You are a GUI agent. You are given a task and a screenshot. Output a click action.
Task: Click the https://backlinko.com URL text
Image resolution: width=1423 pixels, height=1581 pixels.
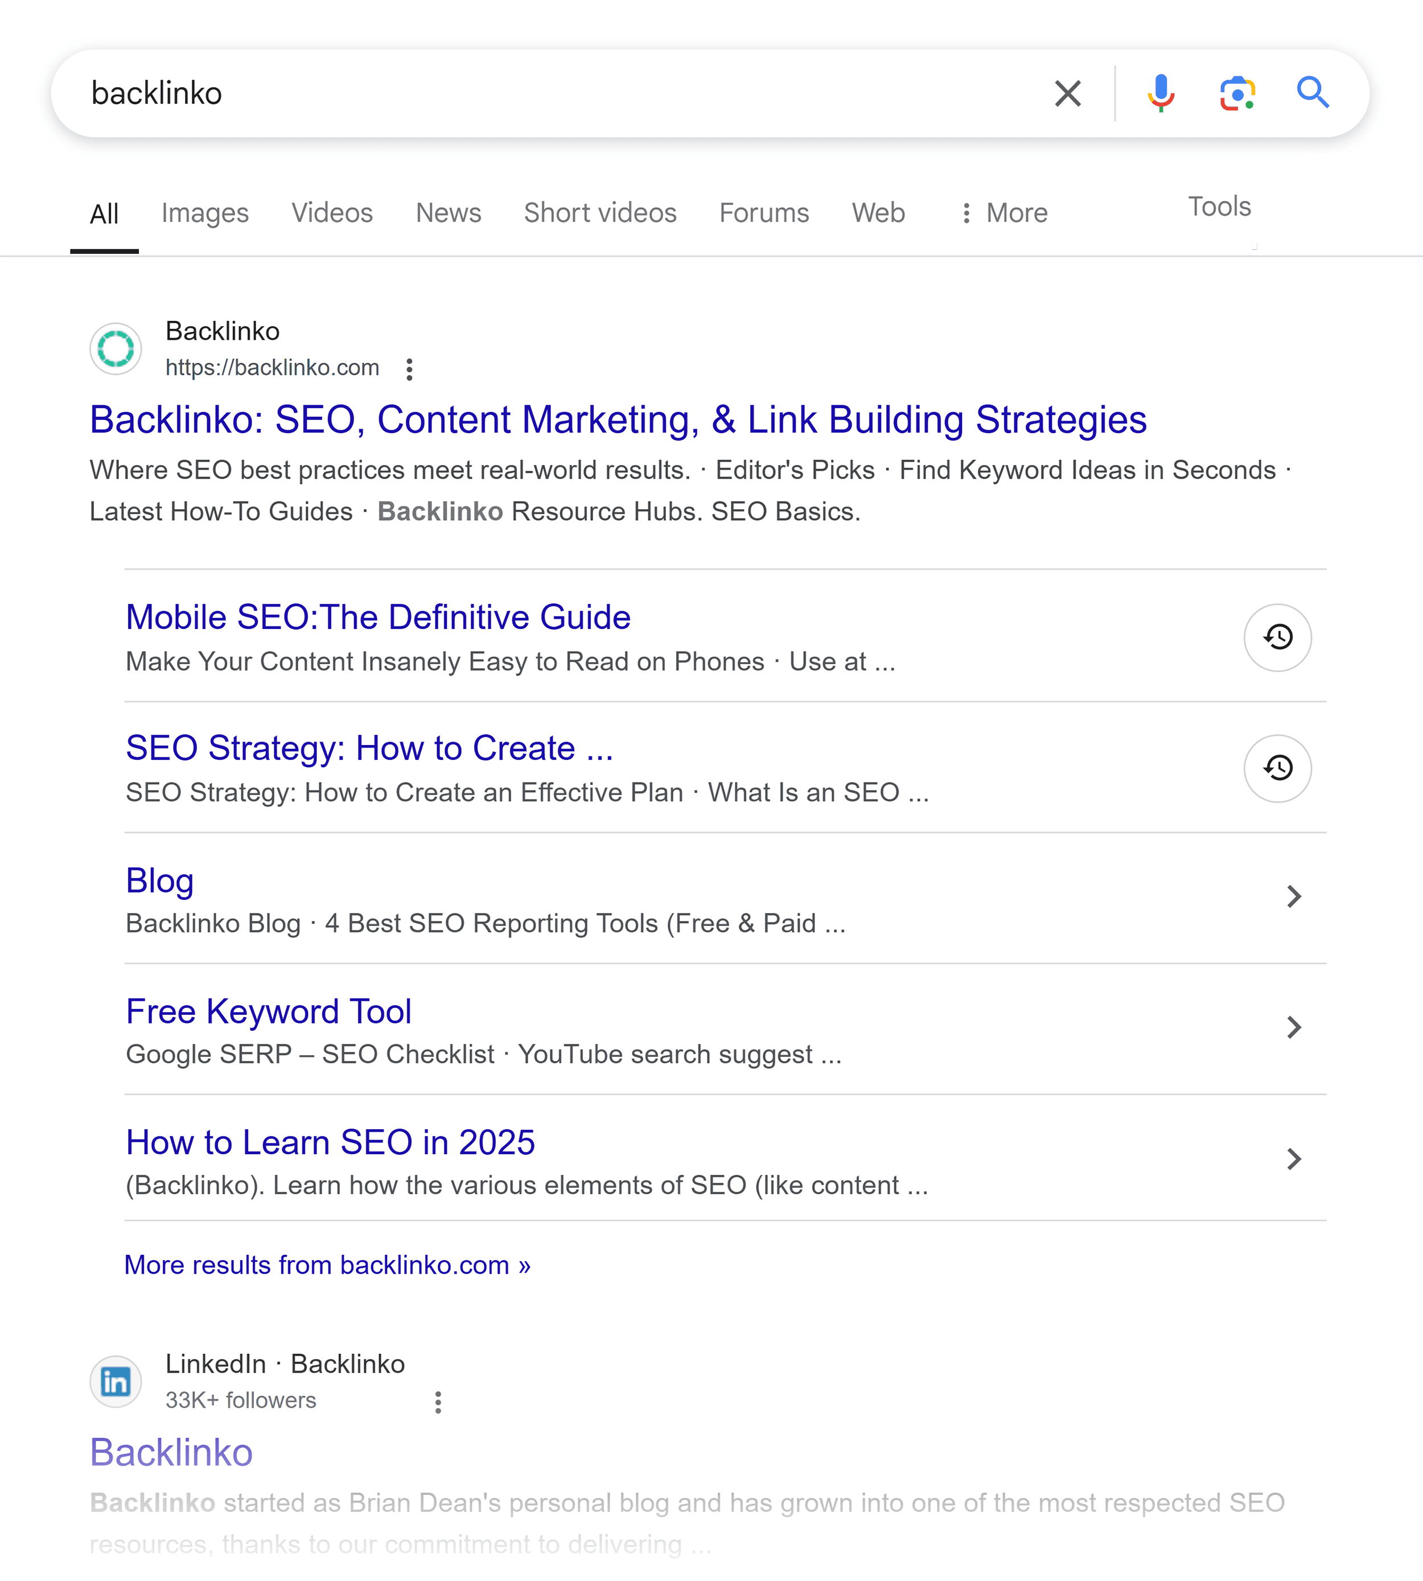(x=272, y=368)
